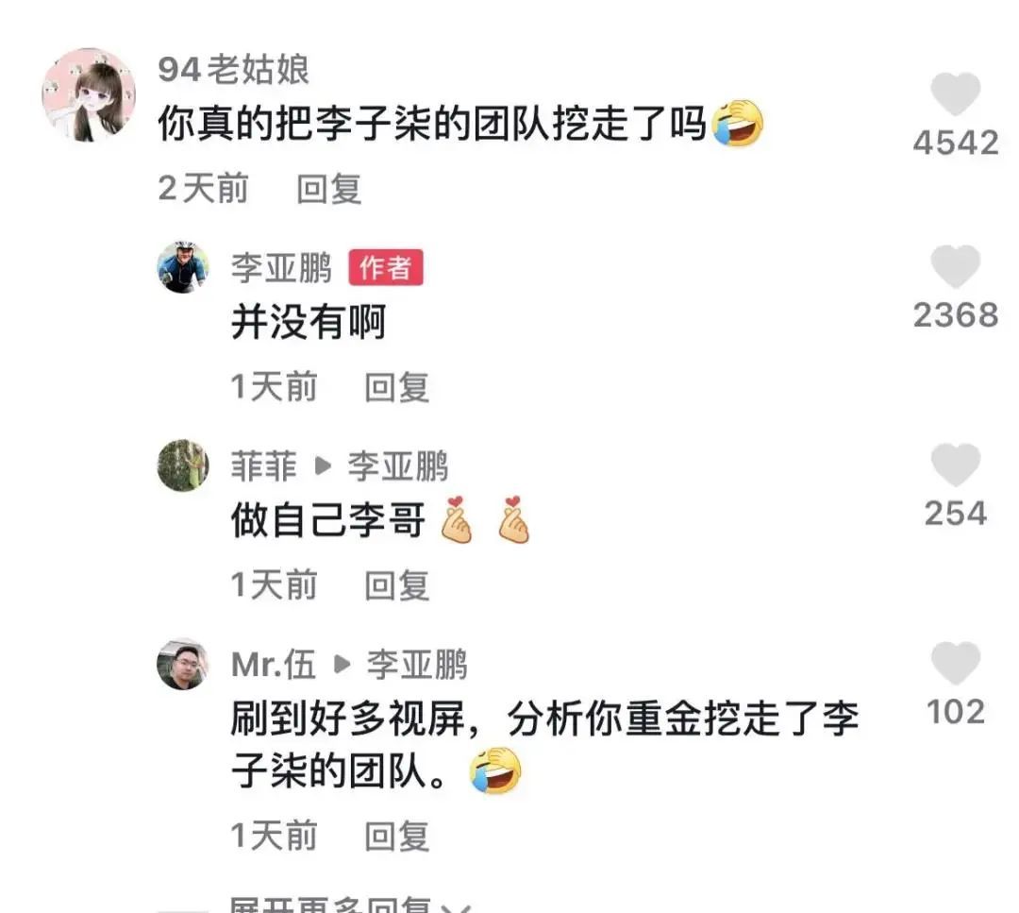The width and height of the screenshot is (1019, 913).
Task: Open the 94老姑娘 username
Action: coord(233,70)
